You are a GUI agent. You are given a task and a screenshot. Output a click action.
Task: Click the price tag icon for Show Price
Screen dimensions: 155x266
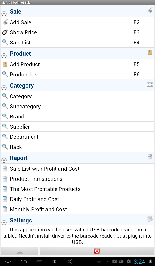click(x=5, y=32)
